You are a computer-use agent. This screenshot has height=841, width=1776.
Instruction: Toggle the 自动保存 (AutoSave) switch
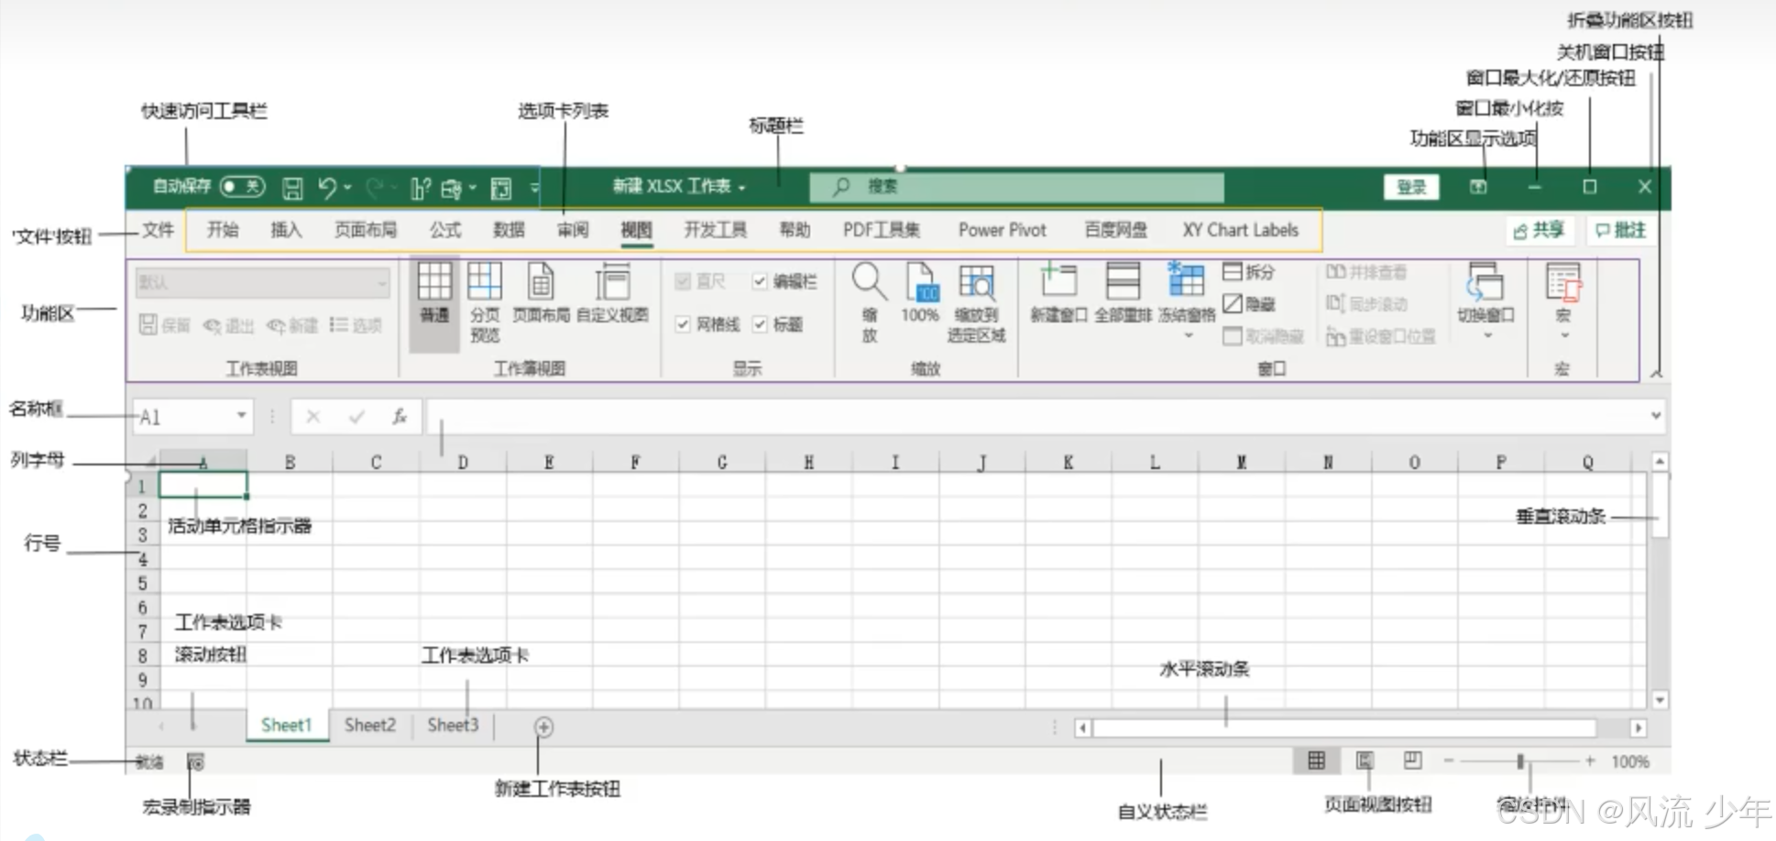point(243,186)
